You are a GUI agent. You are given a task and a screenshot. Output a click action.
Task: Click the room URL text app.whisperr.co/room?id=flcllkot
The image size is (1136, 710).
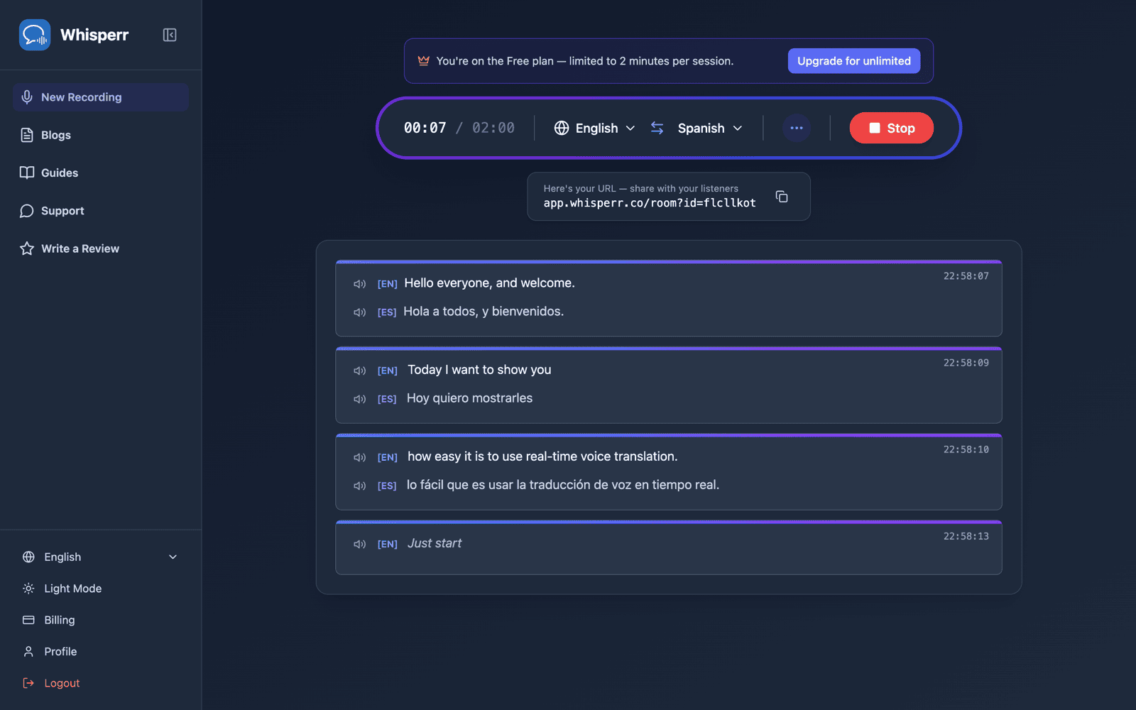coord(650,203)
